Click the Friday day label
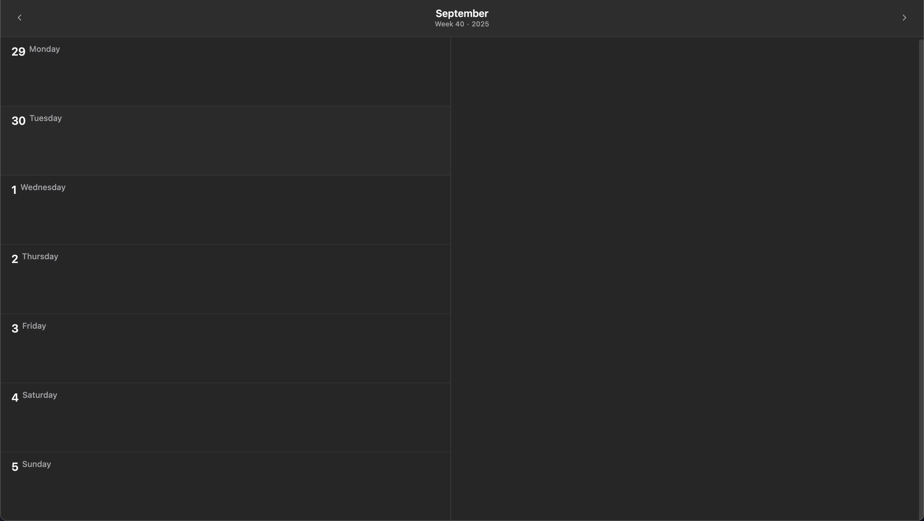This screenshot has width=924, height=521. click(34, 326)
